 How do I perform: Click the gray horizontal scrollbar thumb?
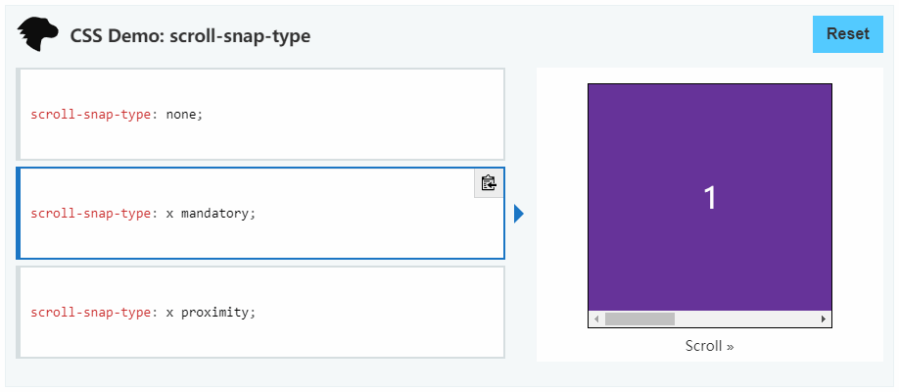(639, 319)
